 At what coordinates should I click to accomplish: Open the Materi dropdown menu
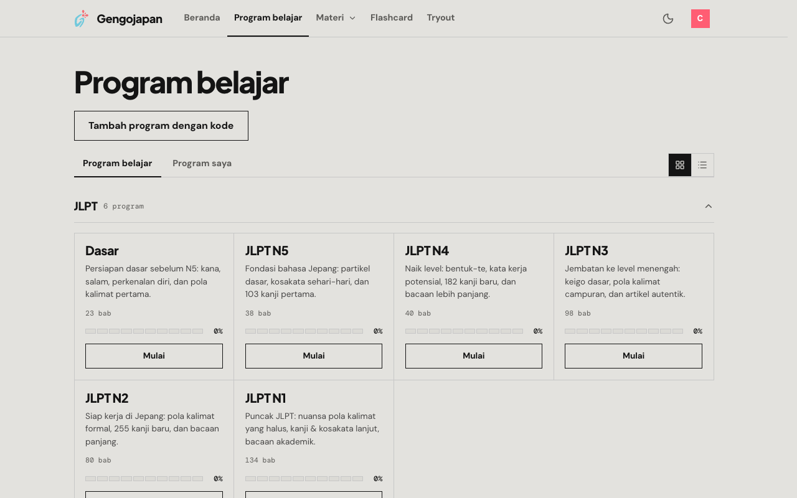tap(336, 18)
